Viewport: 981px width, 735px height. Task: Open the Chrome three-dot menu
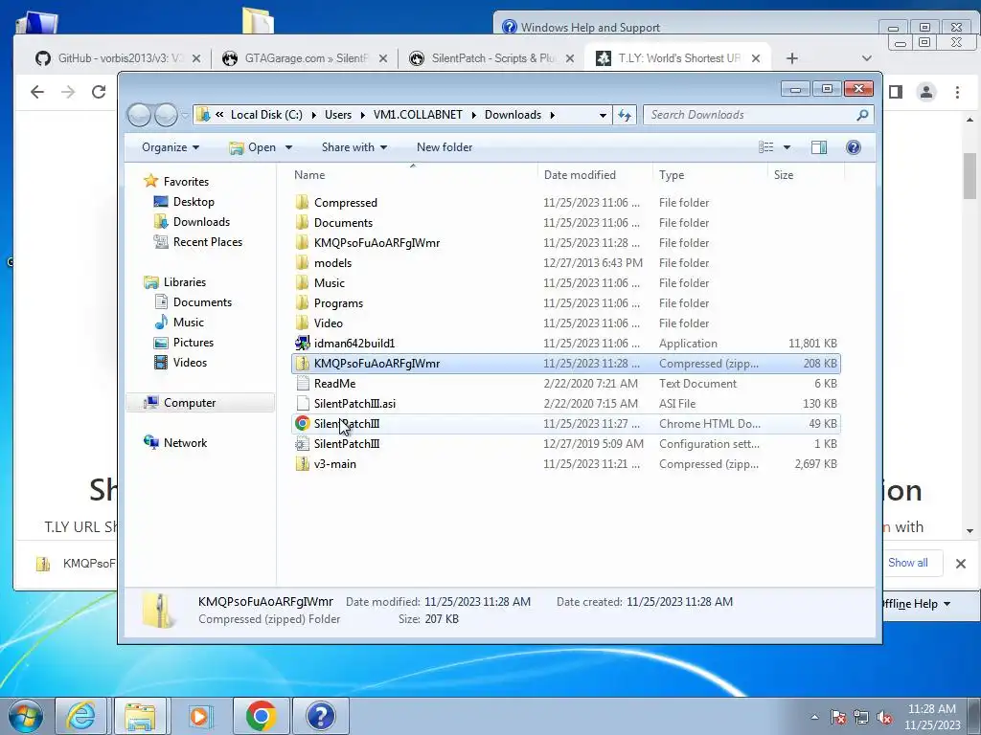957,93
